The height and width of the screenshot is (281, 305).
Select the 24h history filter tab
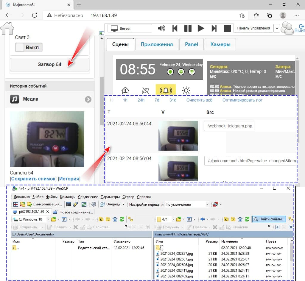(x=141, y=100)
